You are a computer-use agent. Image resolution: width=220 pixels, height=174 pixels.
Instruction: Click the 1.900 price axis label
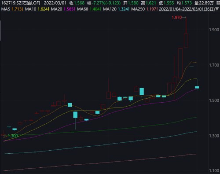pyautogui.click(x=214, y=30)
